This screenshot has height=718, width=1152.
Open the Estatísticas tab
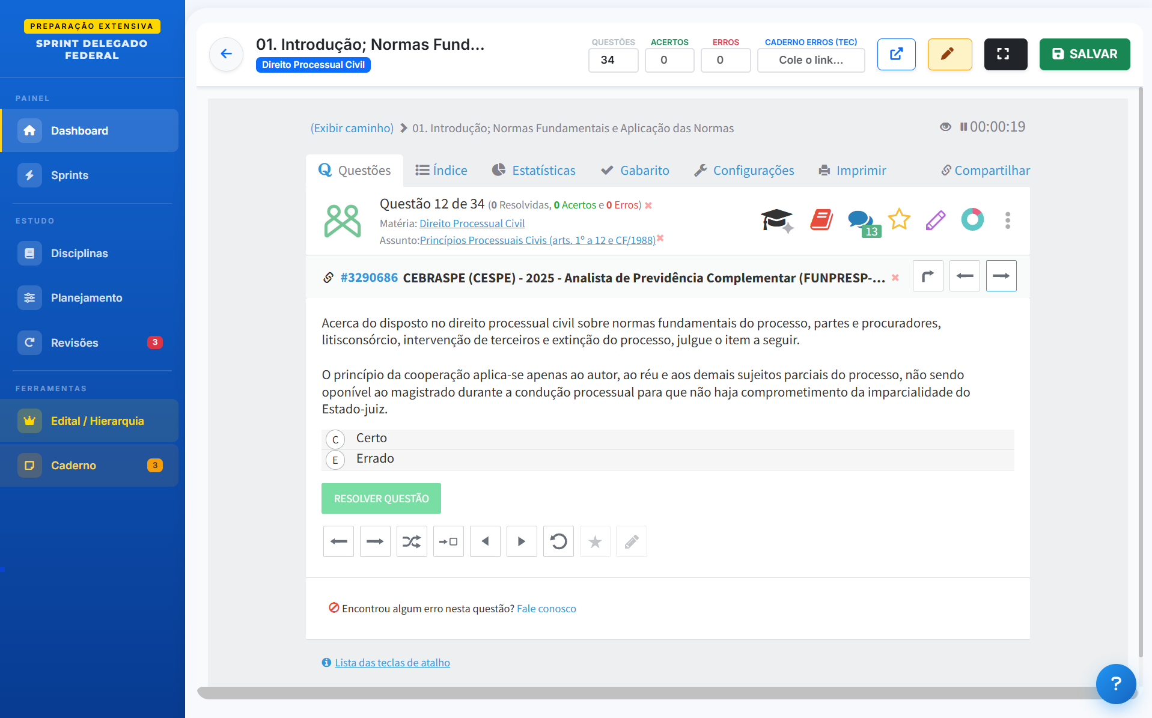(x=534, y=171)
